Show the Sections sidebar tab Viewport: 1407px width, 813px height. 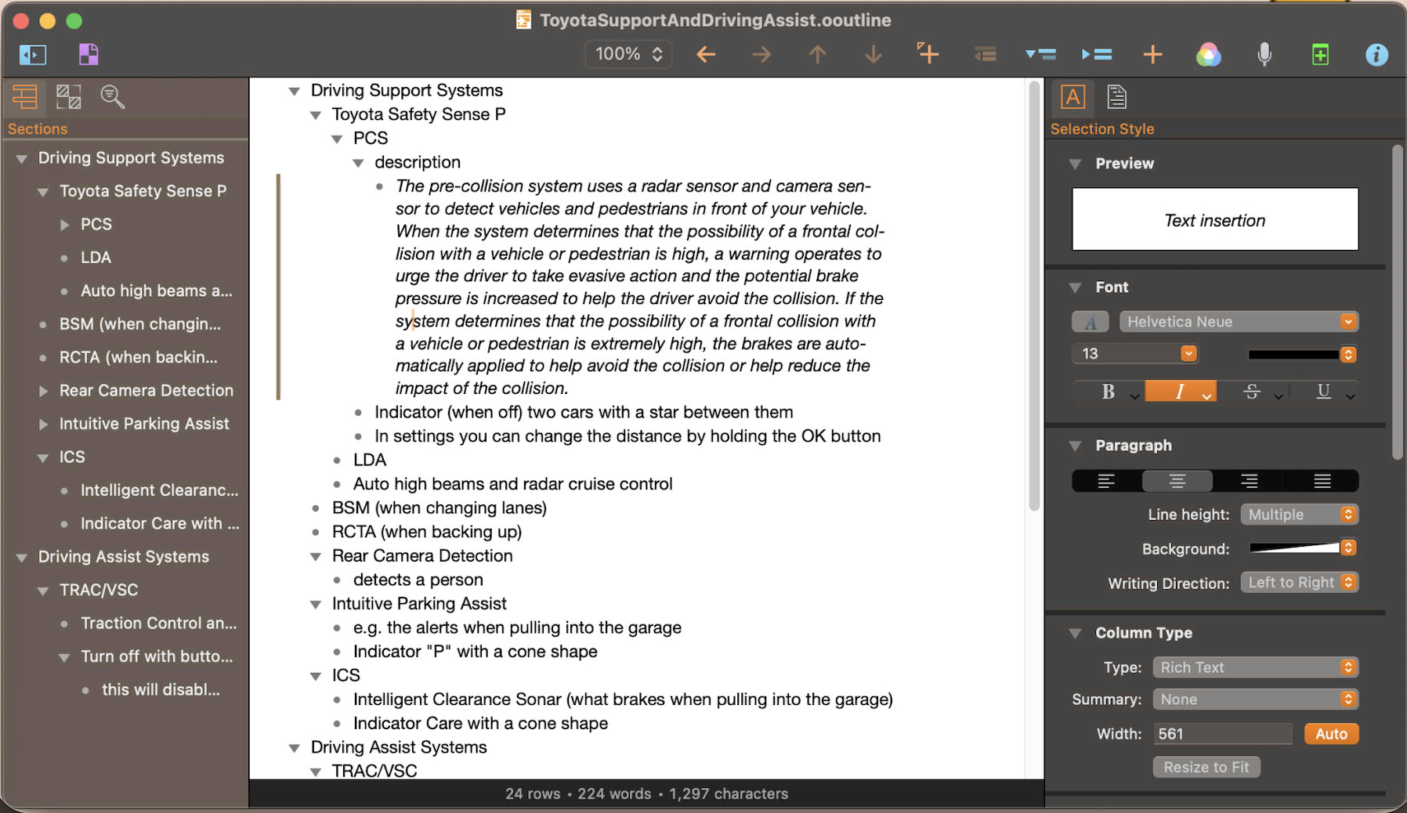[24, 97]
